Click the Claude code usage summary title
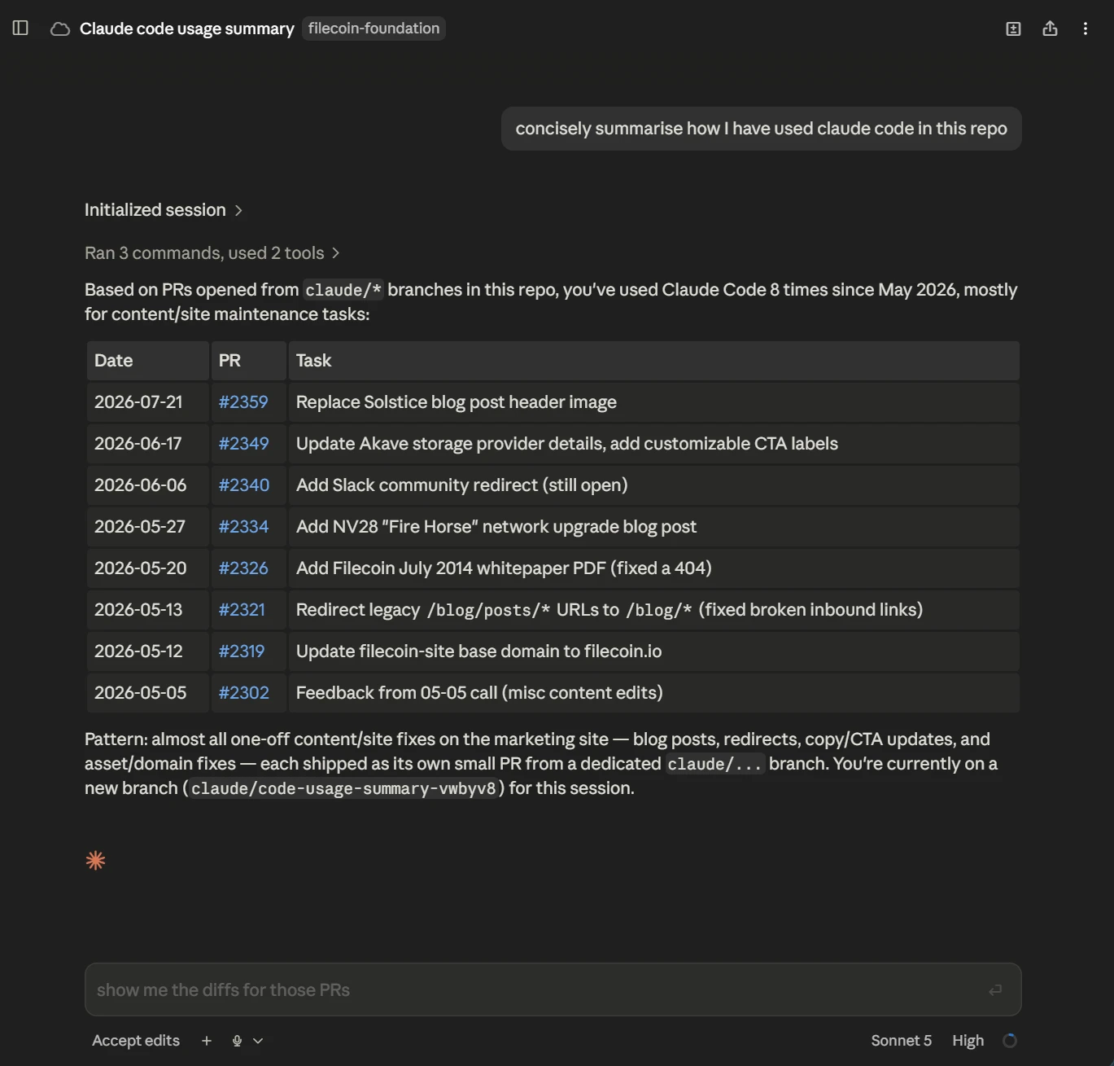This screenshot has width=1114, height=1066. coord(187,29)
